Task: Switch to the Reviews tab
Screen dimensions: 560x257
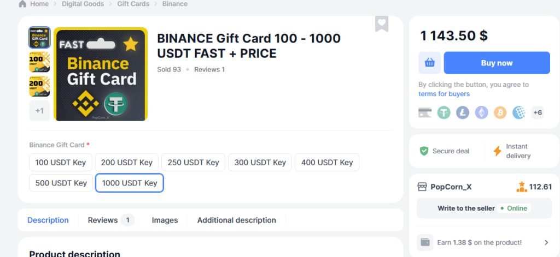Action: point(103,220)
